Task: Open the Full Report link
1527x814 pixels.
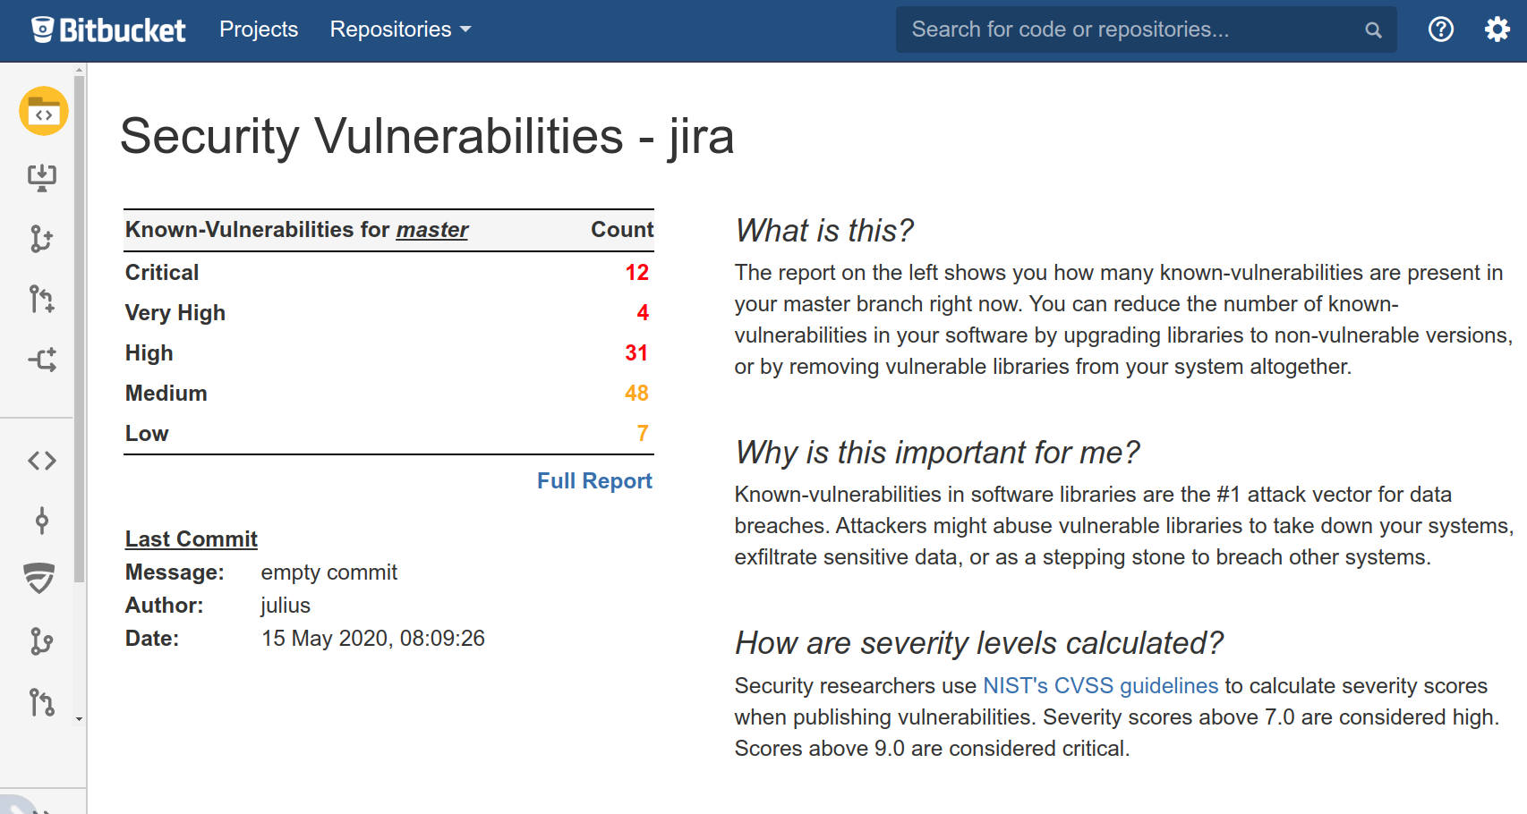Action: (x=594, y=481)
